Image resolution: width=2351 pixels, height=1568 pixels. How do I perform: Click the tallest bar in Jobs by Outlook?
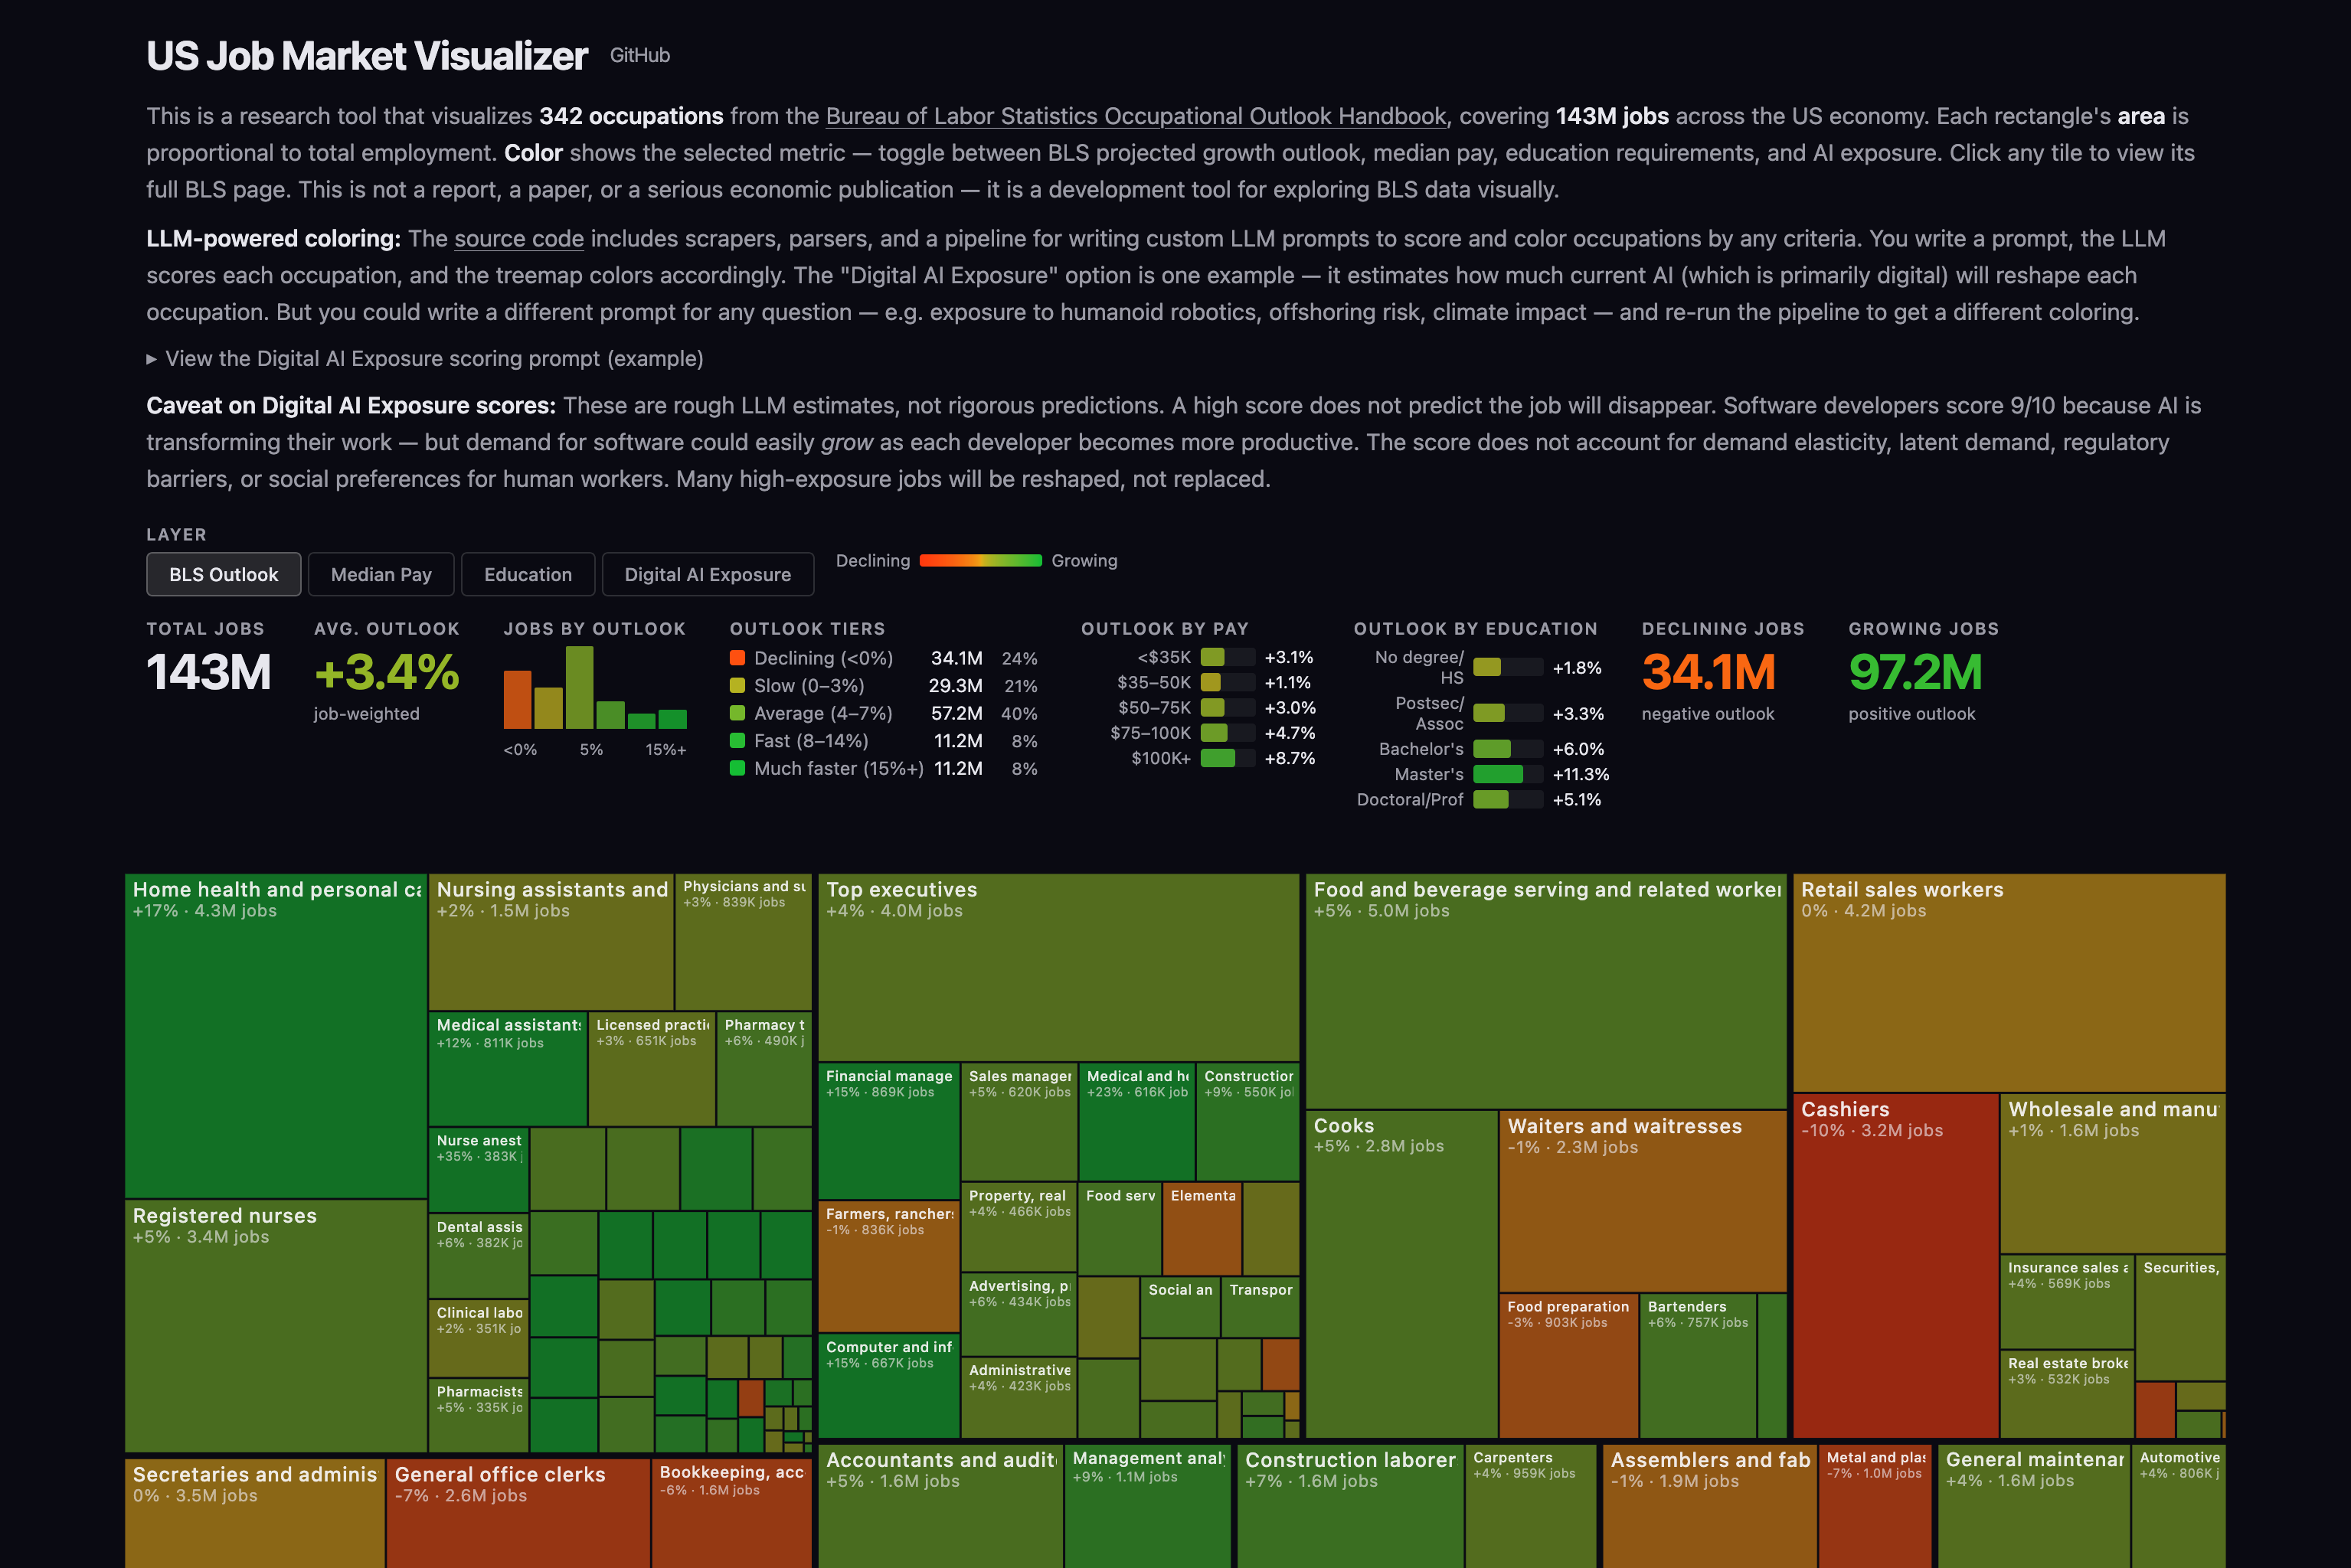click(x=579, y=687)
